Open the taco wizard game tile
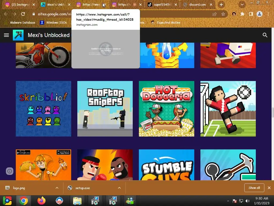The image size is (274, 206). click(44, 165)
